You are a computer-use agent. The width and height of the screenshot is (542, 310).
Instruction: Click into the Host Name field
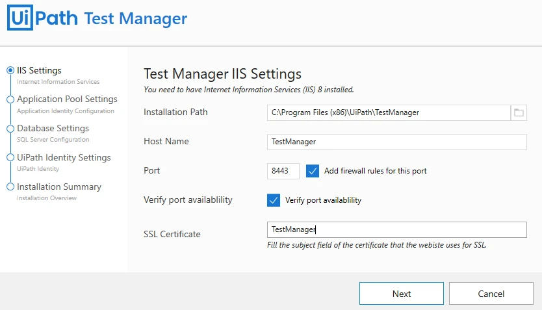397,142
